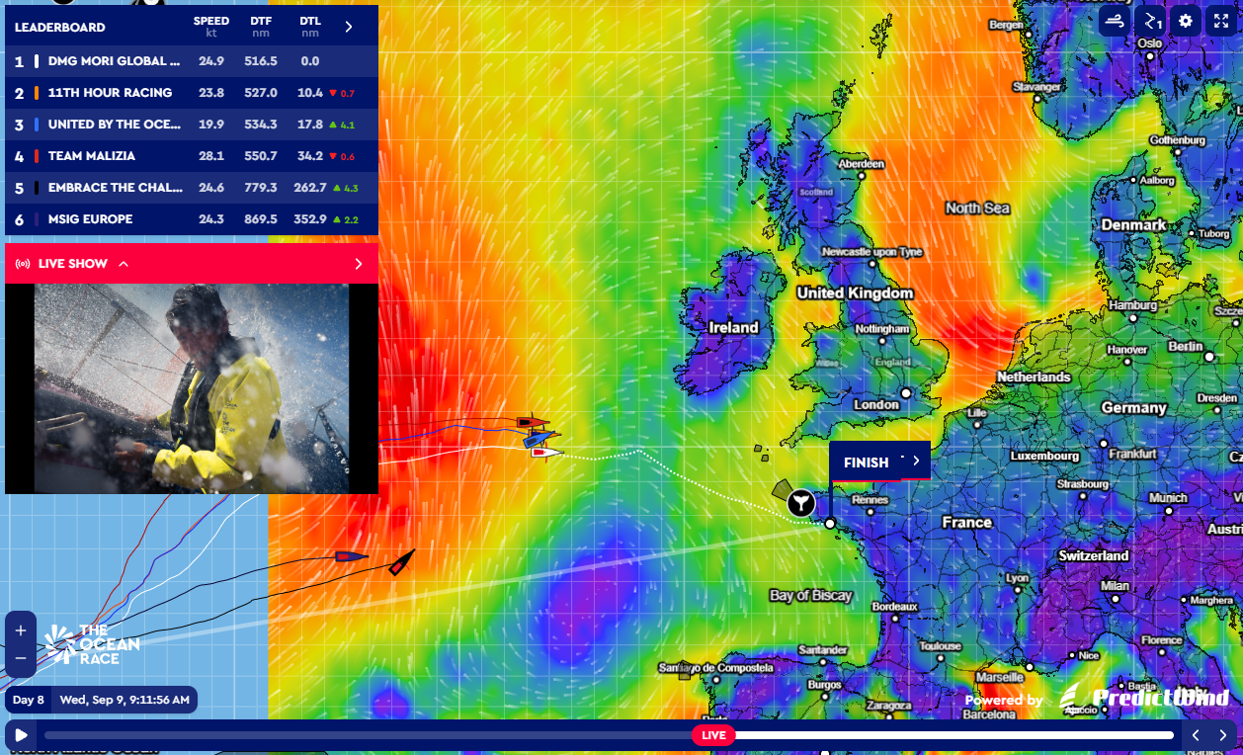The image size is (1243, 755).
Task: Zoom in with the plus button
Action: coord(21,630)
